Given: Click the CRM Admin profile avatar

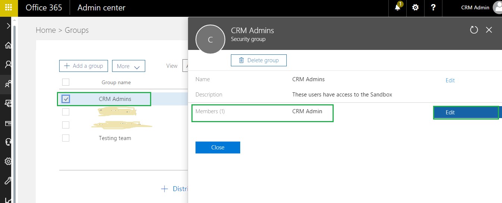Looking at the screenshot, I should tap(498, 7).
